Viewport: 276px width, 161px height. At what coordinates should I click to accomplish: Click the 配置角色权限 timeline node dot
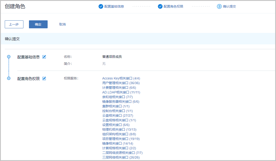[9, 79]
